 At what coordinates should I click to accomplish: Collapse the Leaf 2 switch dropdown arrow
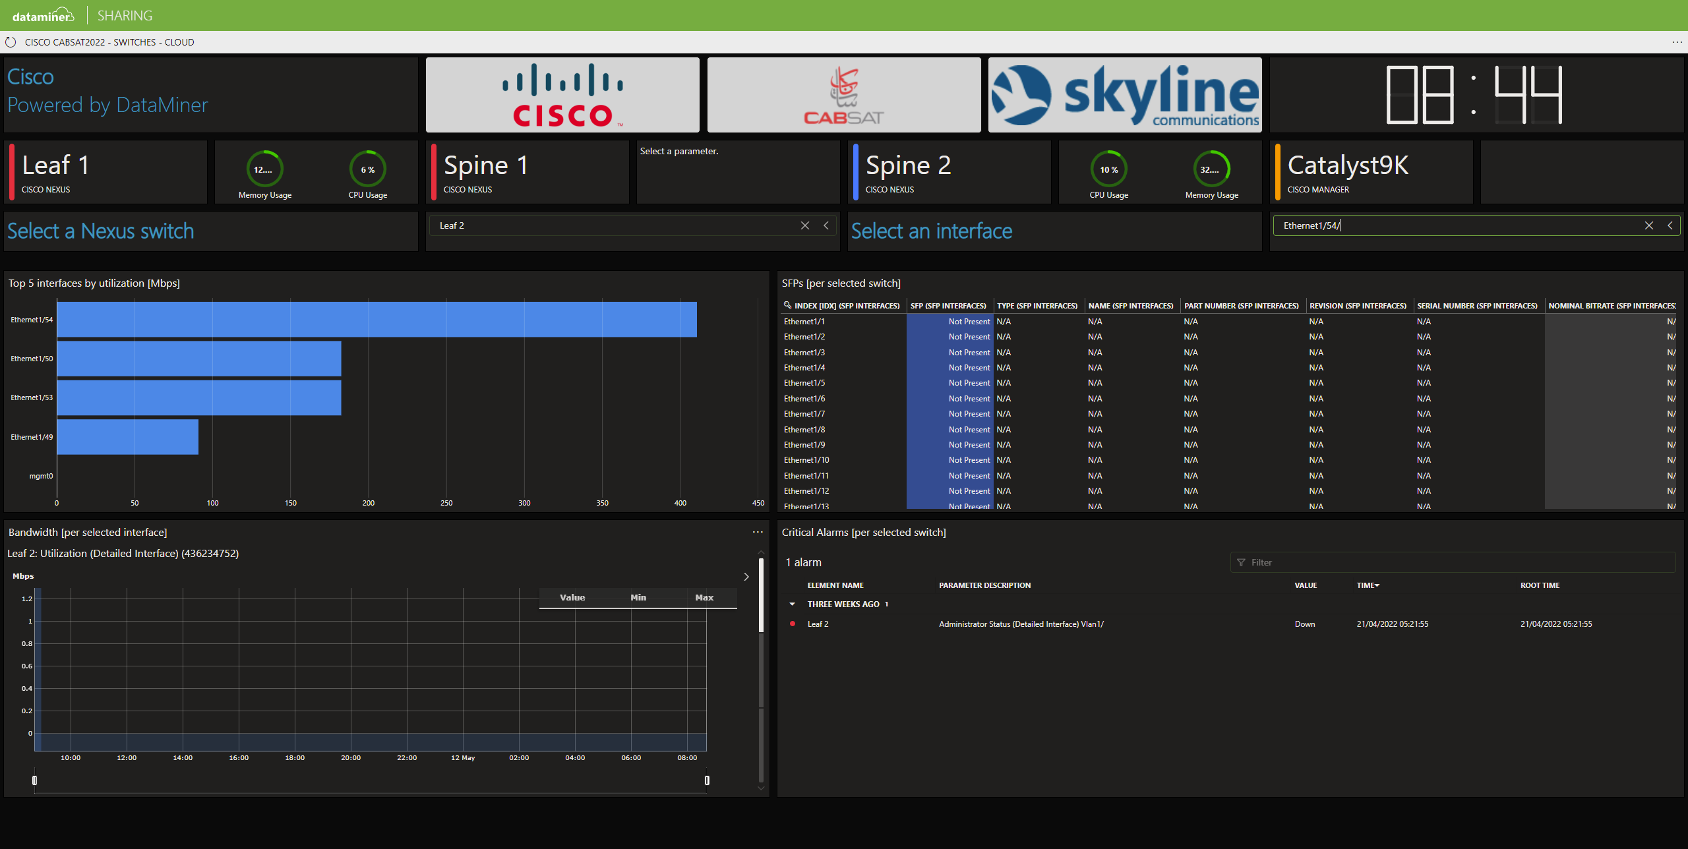pos(826,225)
